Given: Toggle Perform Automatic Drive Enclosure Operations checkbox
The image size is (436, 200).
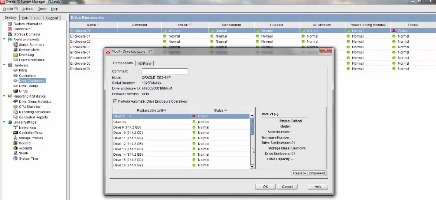Looking at the screenshot, I should [x=115, y=101].
